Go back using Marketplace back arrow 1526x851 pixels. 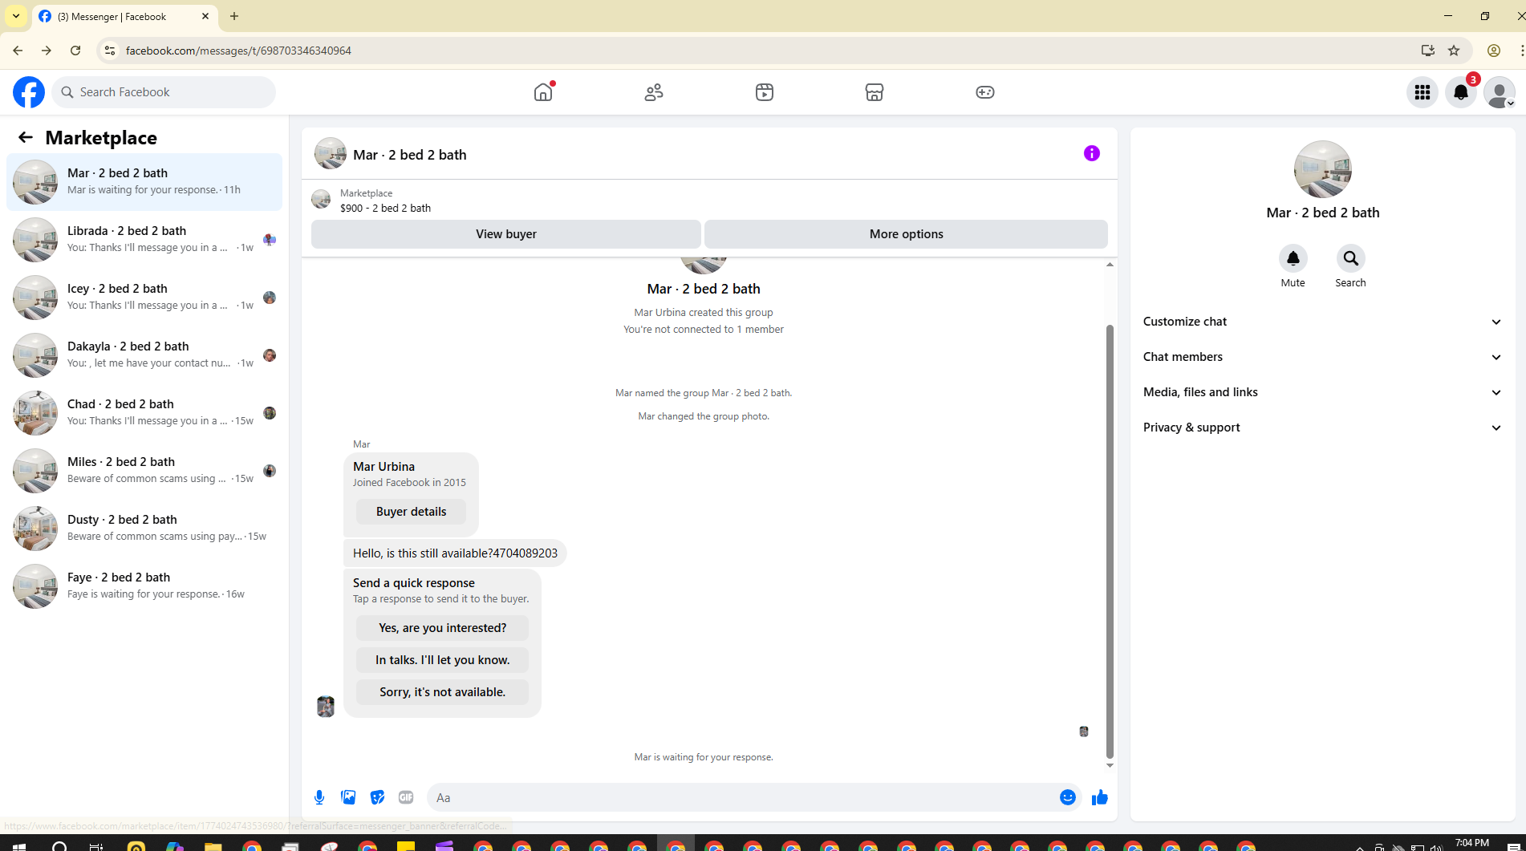[26, 137]
